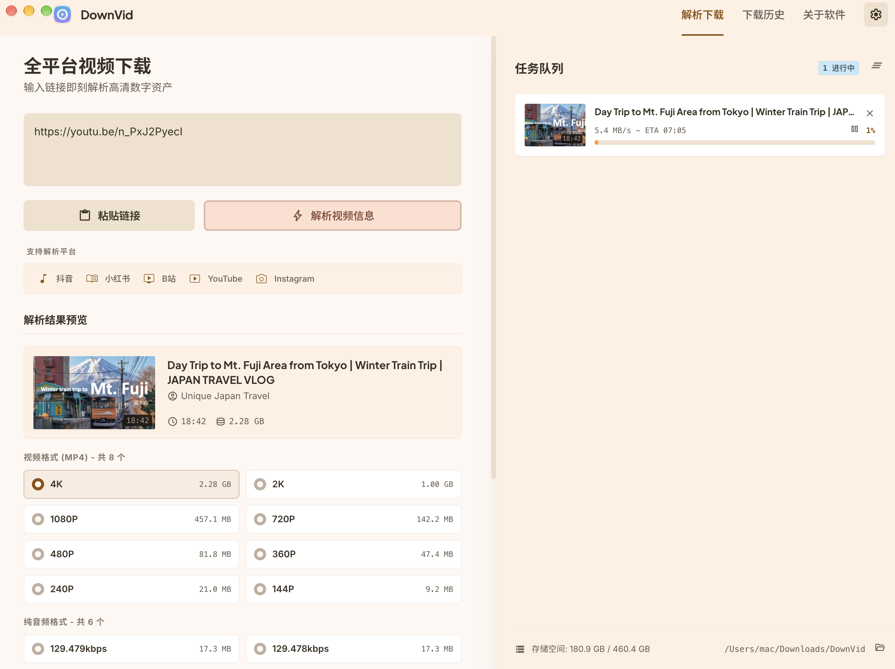Image resolution: width=895 pixels, height=669 pixels.
Task: Remove Mt. Fuji task with X icon
Action: click(870, 113)
